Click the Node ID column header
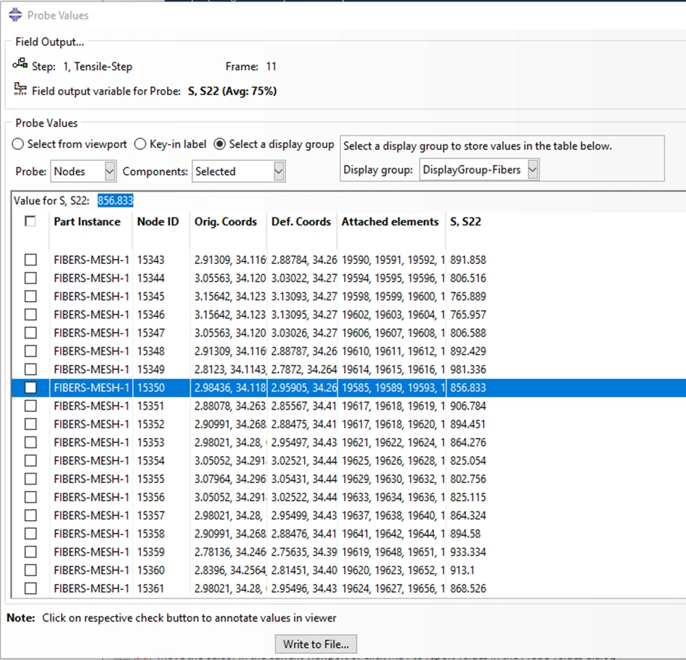 tap(158, 222)
